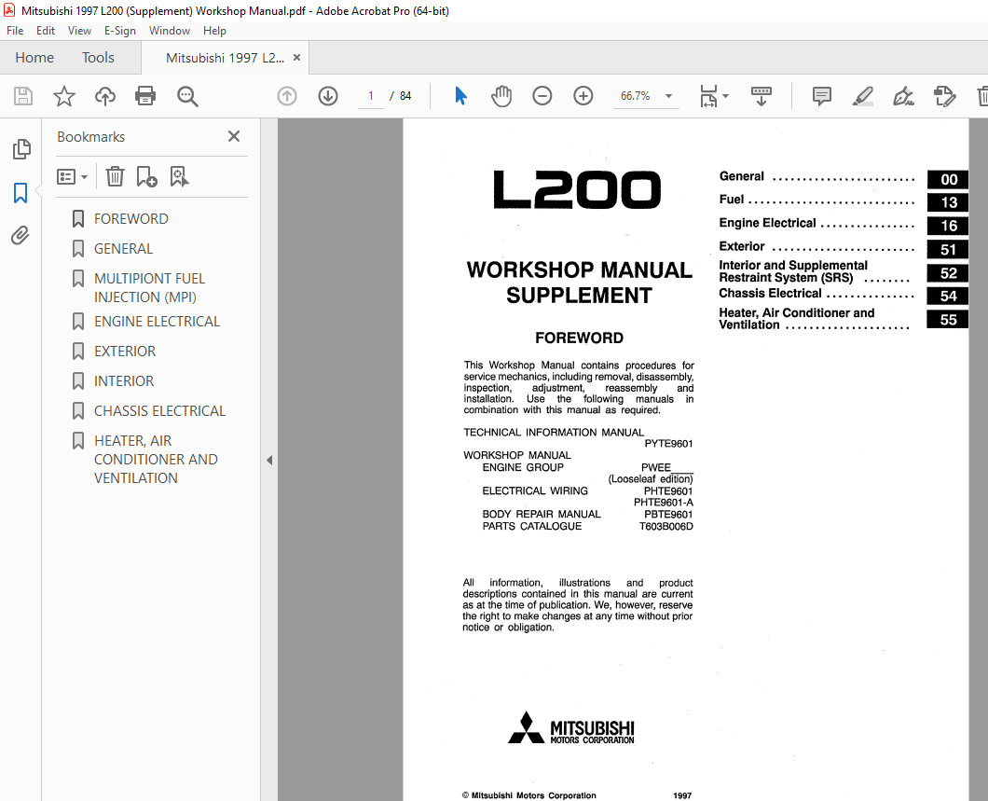
Task: Click the Save file icon
Action: (x=23, y=96)
